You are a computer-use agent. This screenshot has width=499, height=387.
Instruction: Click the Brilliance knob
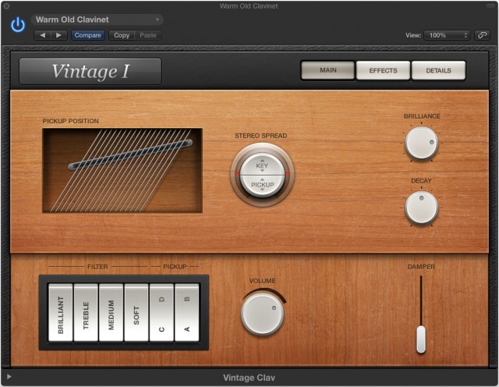[x=422, y=143]
